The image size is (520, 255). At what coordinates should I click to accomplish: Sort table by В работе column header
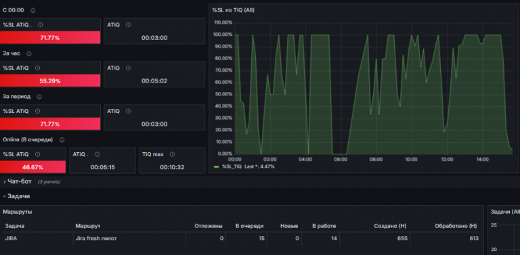pyautogui.click(x=324, y=226)
